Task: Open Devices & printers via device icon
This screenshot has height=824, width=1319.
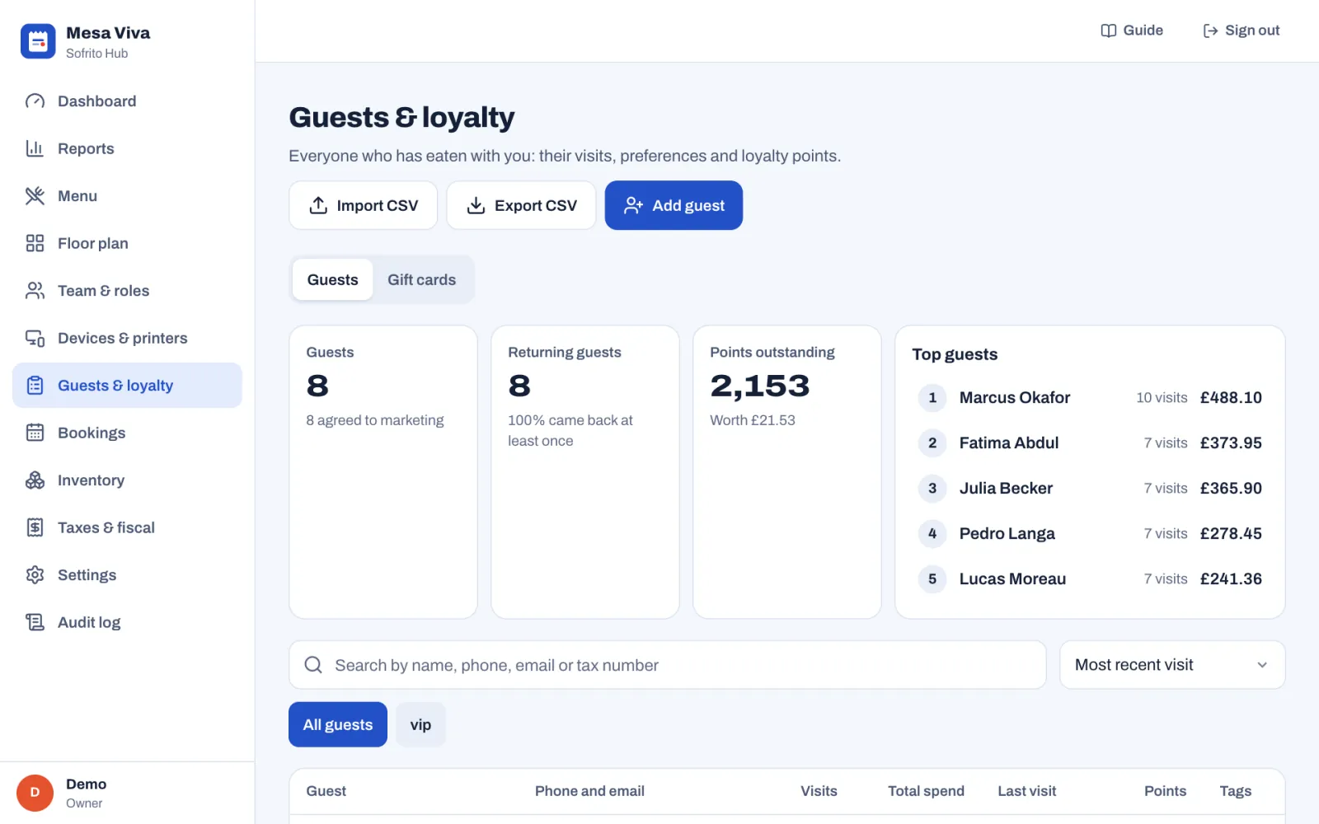Action: click(x=35, y=338)
